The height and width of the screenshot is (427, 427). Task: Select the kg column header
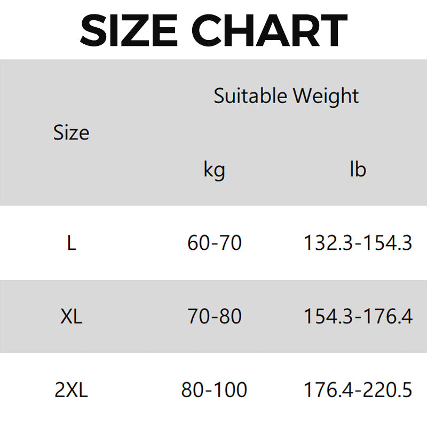[x=214, y=170]
